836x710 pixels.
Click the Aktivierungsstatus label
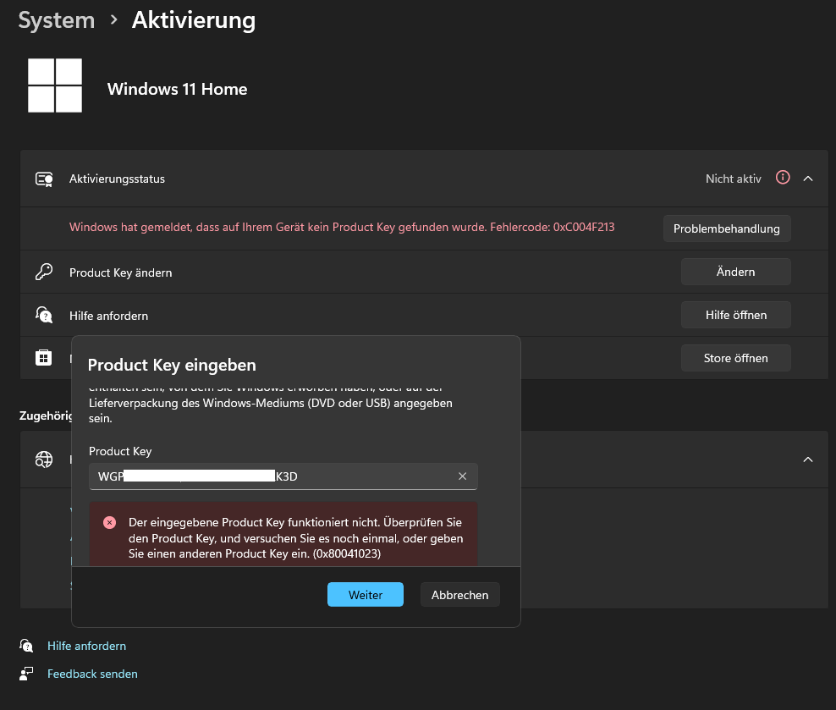117,179
